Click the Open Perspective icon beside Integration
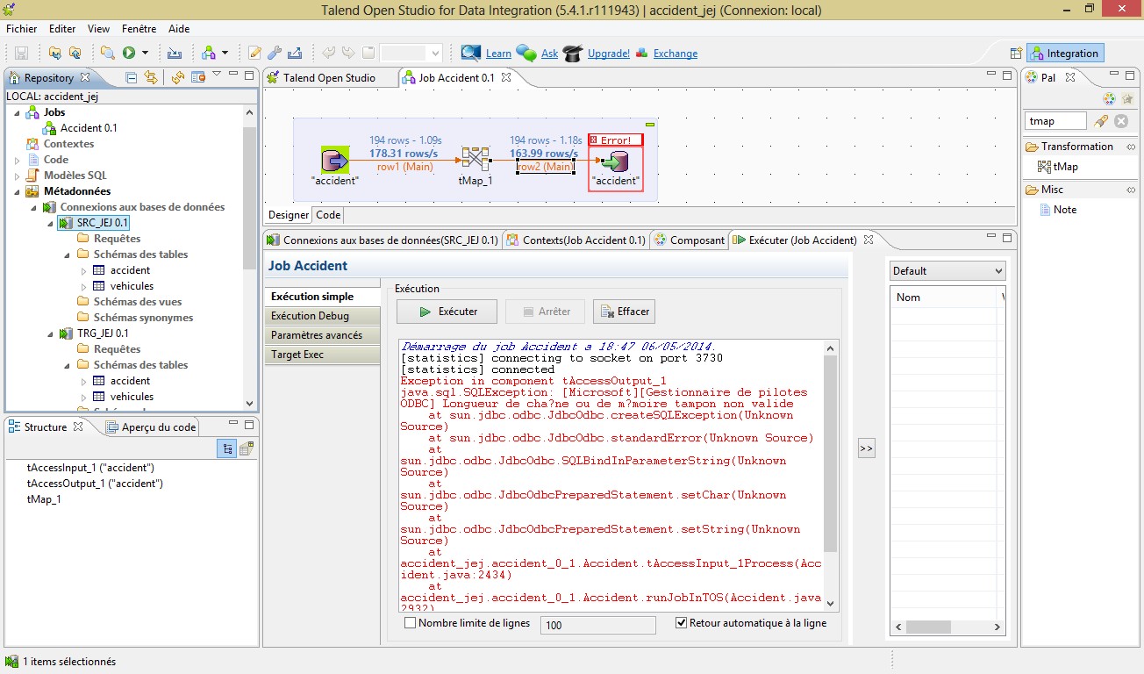1144x674 pixels. coord(1016,53)
